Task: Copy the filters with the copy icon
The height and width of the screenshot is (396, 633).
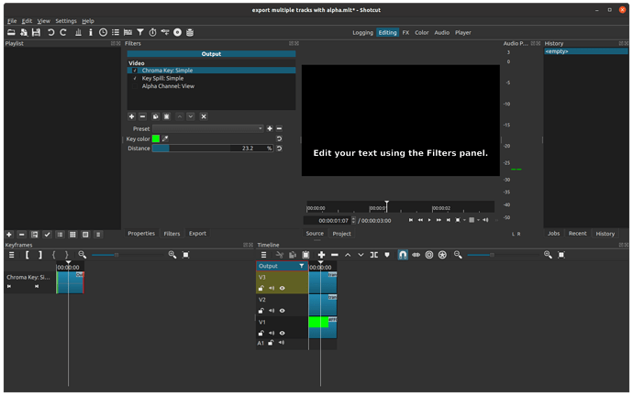Action: tap(155, 116)
